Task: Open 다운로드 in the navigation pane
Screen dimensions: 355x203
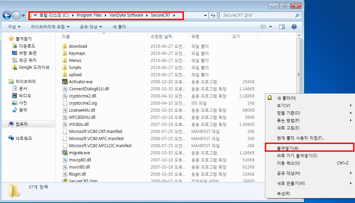Action: pos(27,46)
